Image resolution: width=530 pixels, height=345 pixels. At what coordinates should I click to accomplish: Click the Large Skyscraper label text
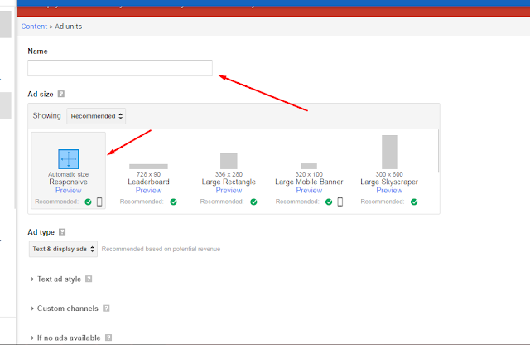click(x=389, y=182)
